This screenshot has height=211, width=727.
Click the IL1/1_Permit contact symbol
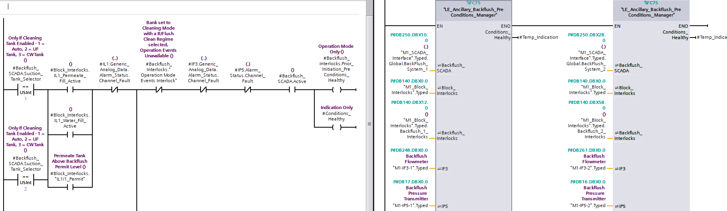(70, 187)
